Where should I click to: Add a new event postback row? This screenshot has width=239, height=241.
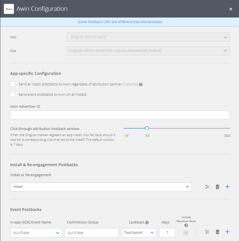pyautogui.click(x=227, y=232)
